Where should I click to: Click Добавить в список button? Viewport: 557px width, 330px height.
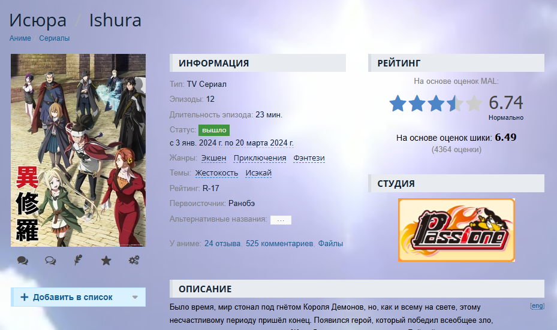[x=78, y=297]
